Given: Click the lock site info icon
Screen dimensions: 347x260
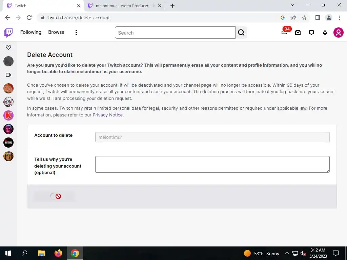Looking at the screenshot, I should [x=43, y=18].
